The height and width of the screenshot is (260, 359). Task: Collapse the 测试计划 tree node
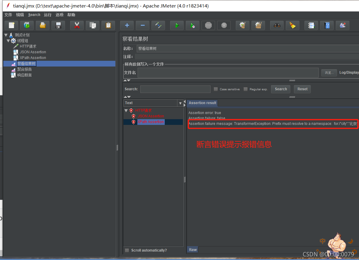tap(6, 35)
